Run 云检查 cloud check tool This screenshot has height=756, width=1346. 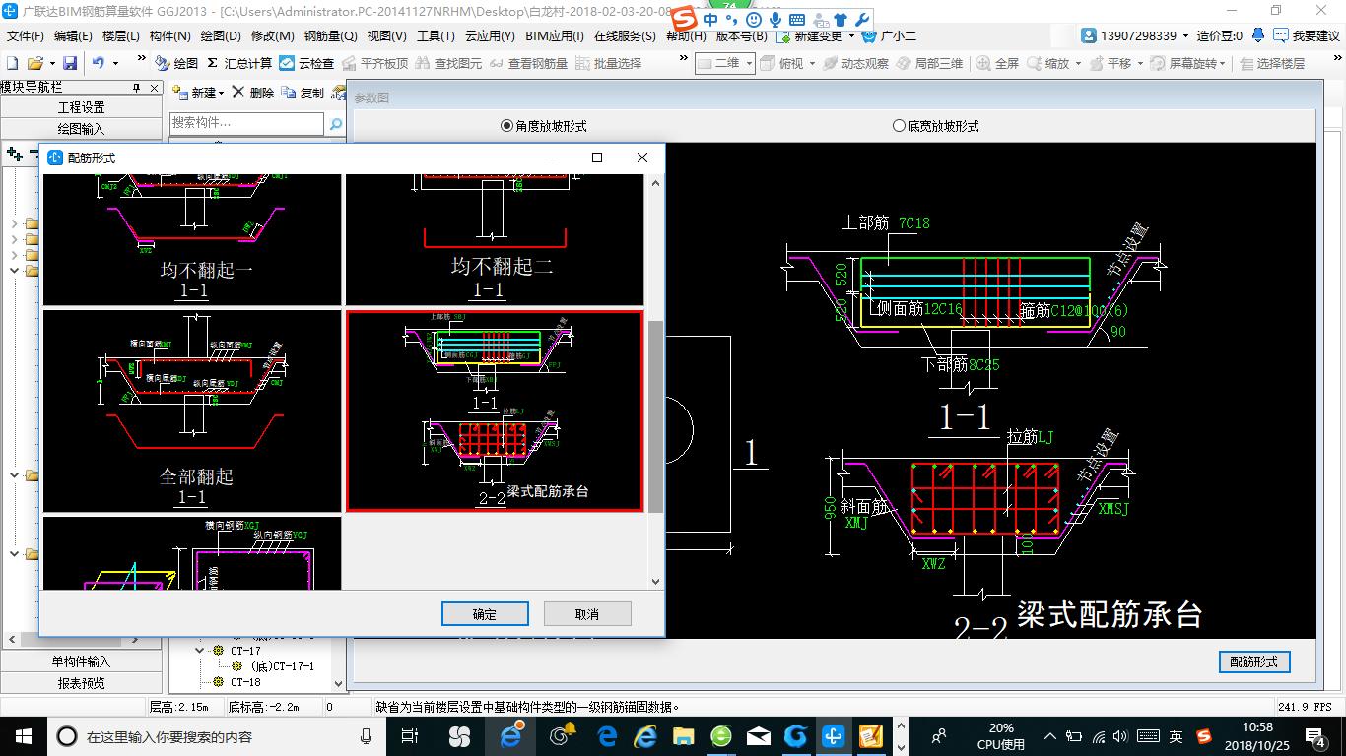(287, 63)
